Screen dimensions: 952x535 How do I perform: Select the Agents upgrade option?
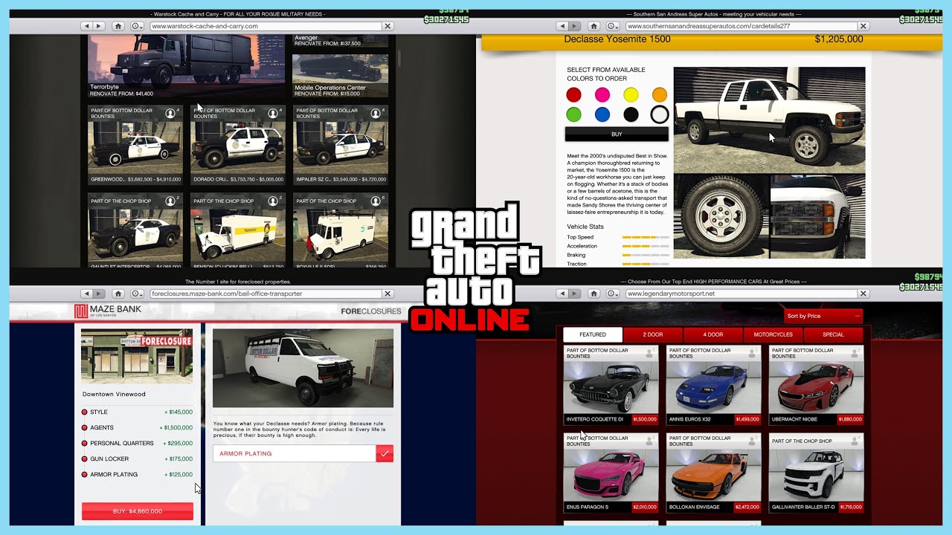click(138, 427)
